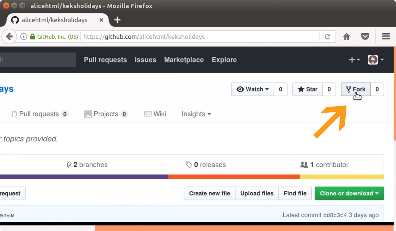Go to Marketplace in the top navigation

pyautogui.click(x=184, y=60)
